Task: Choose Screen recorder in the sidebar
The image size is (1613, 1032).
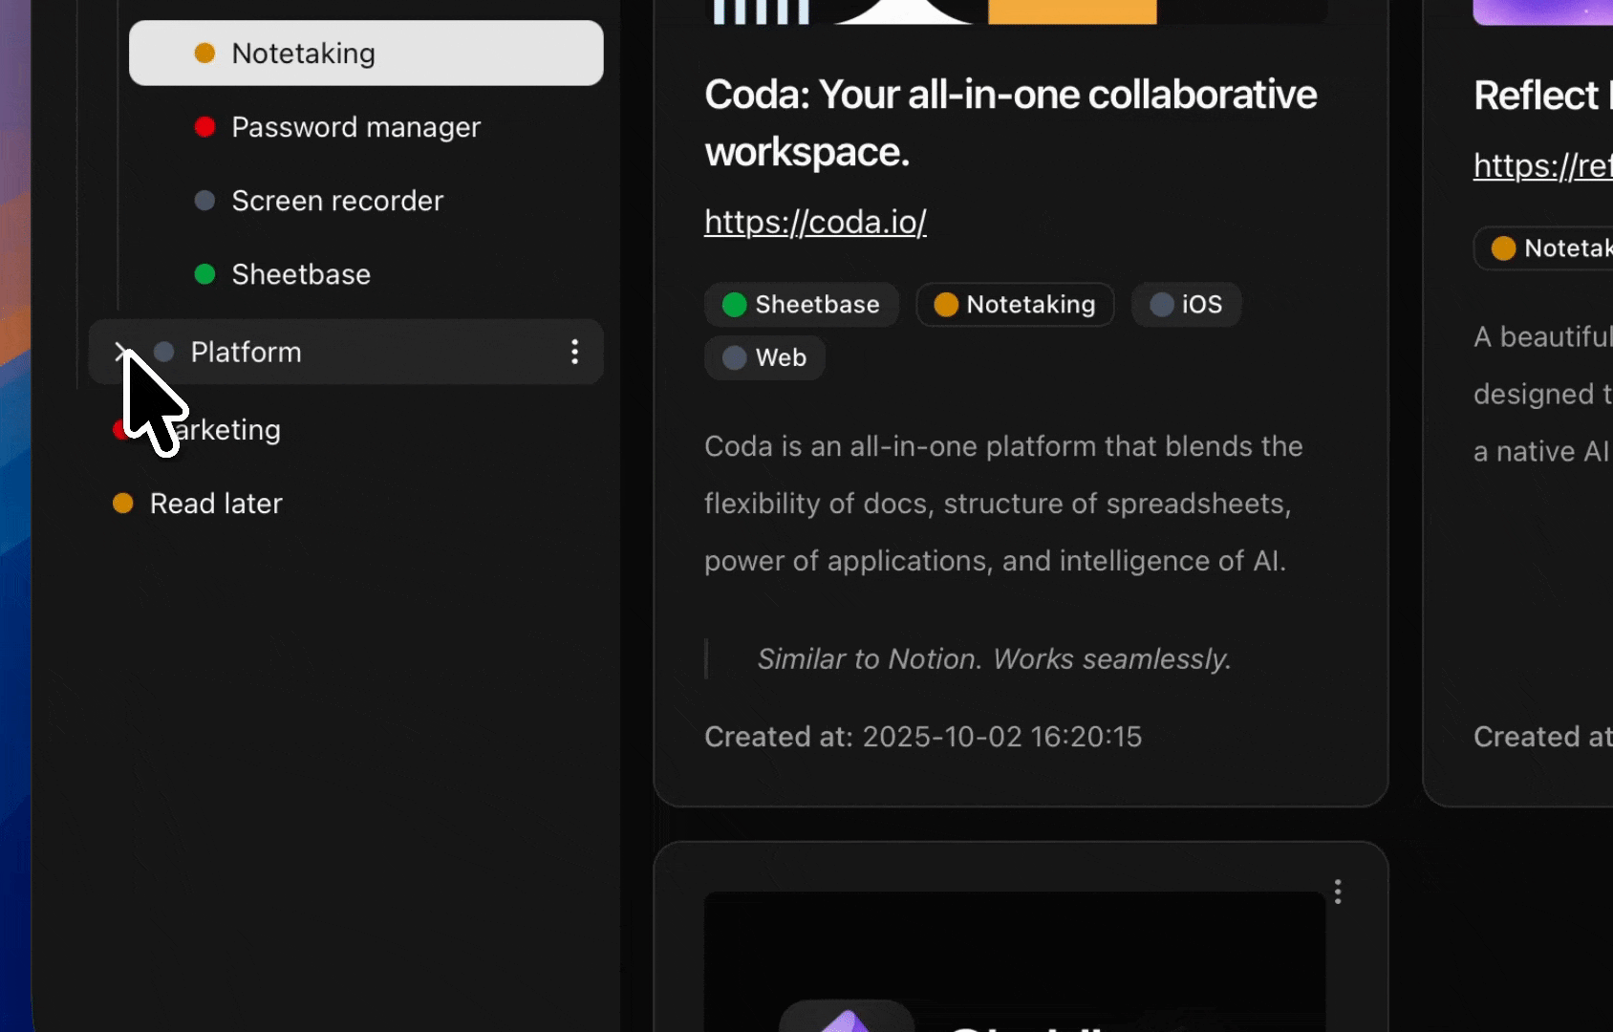Action: (337, 201)
